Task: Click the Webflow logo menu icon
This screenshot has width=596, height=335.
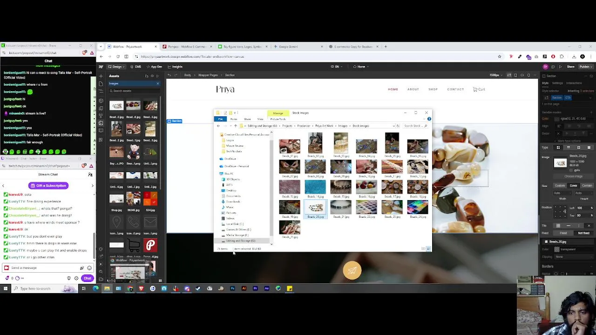Action: 101,67
